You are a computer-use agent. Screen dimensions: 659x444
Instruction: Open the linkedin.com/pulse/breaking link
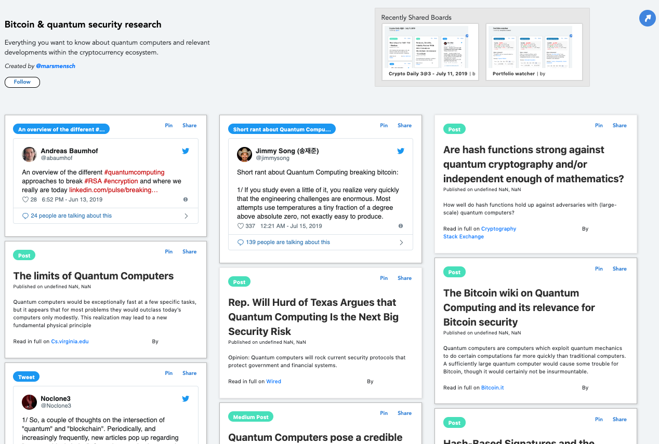click(x=113, y=190)
